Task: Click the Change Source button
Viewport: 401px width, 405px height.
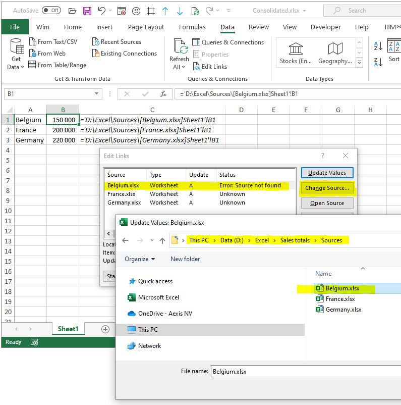Action: click(327, 188)
